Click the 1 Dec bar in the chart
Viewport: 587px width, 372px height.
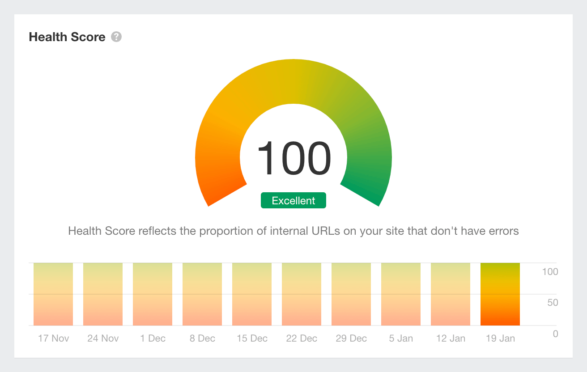(x=152, y=294)
